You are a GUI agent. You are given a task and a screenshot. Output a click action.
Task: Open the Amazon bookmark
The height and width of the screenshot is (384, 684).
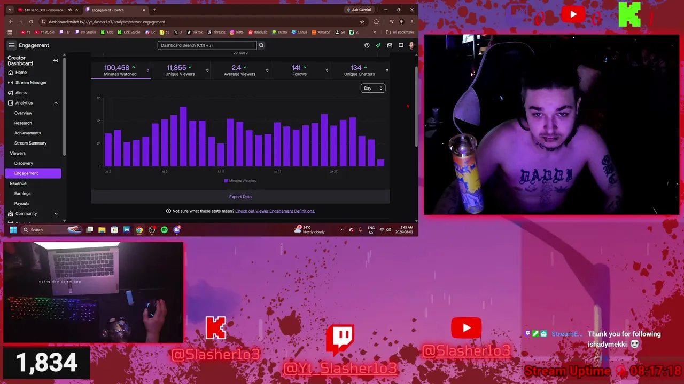pos(321,32)
